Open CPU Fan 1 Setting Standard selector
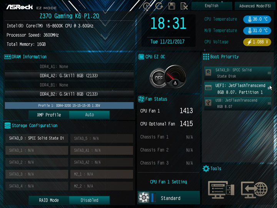The width and height of the screenshot is (277, 208). (x=169, y=198)
